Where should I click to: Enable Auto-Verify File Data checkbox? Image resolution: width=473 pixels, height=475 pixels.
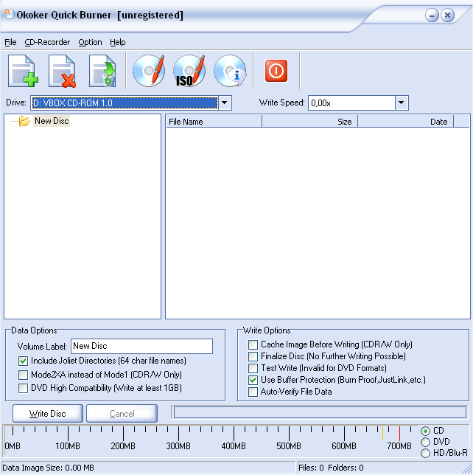[x=253, y=392]
